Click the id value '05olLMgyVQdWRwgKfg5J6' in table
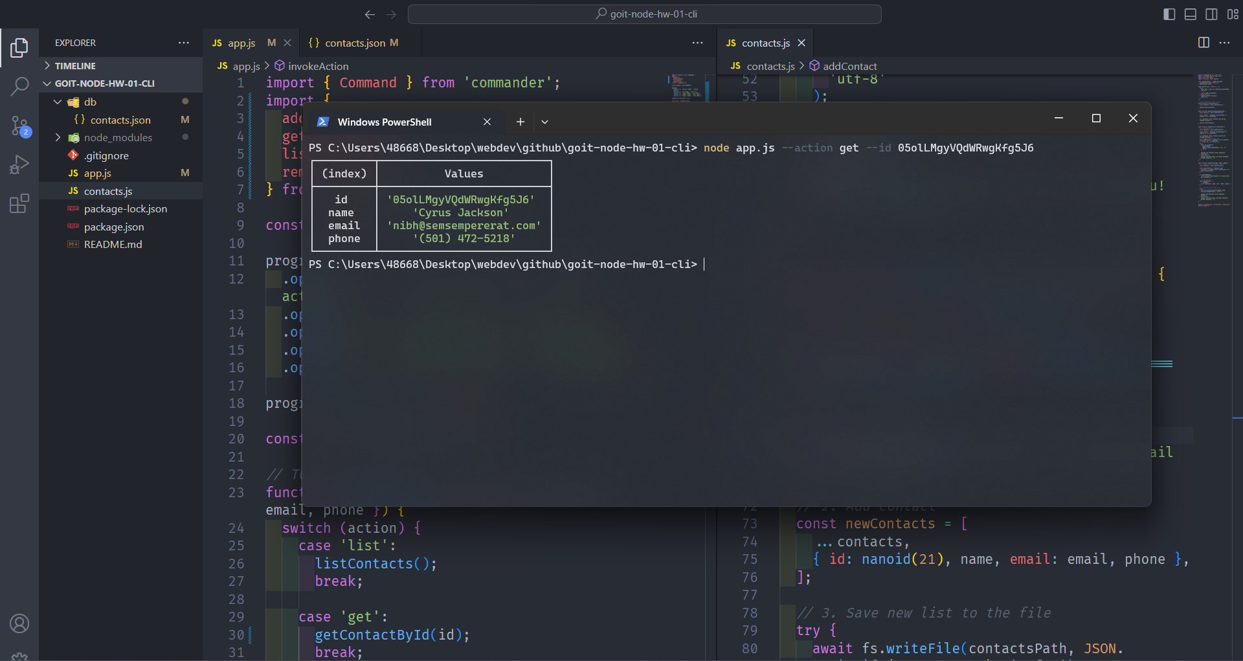Viewport: 1243px width, 661px height. [x=461, y=199]
